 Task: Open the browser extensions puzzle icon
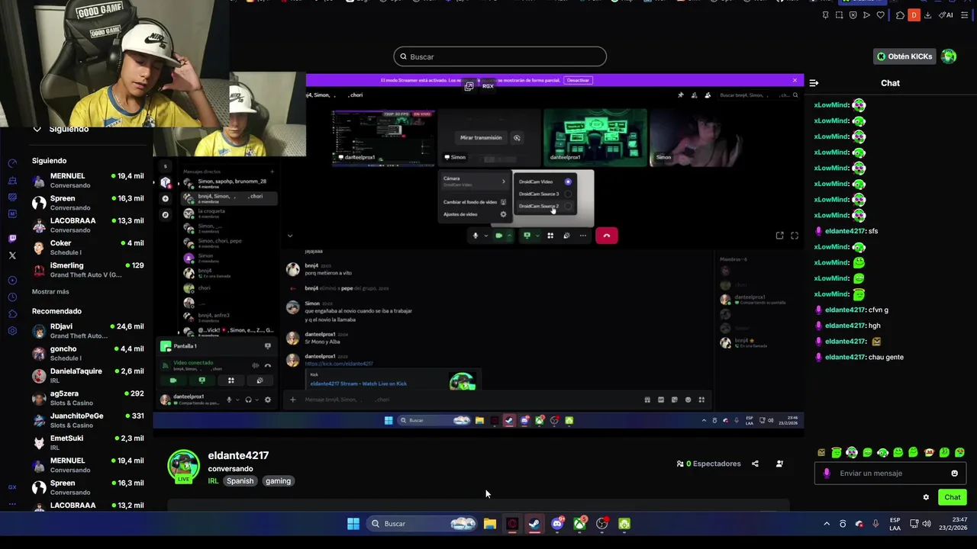[900, 15]
